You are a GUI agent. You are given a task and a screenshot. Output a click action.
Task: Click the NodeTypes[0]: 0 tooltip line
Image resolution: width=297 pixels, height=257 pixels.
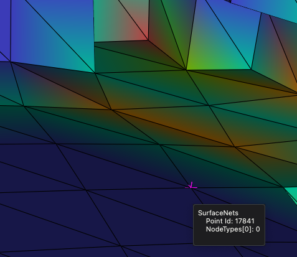click(x=233, y=229)
